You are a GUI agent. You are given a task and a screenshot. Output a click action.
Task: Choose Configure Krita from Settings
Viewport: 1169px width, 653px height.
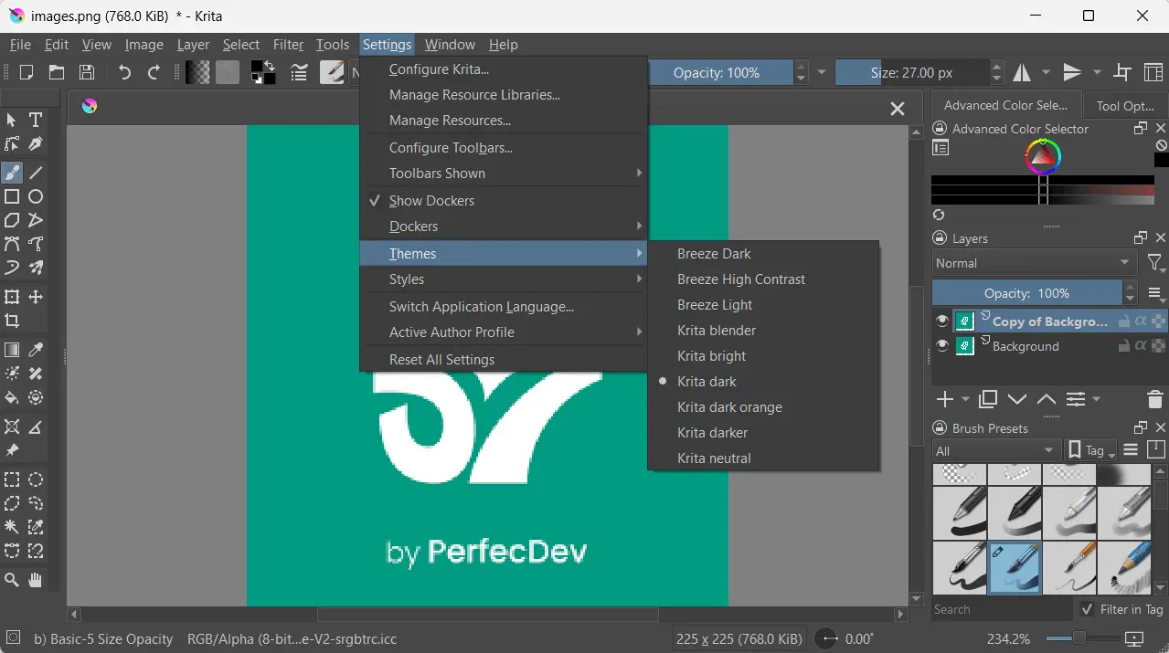click(439, 68)
